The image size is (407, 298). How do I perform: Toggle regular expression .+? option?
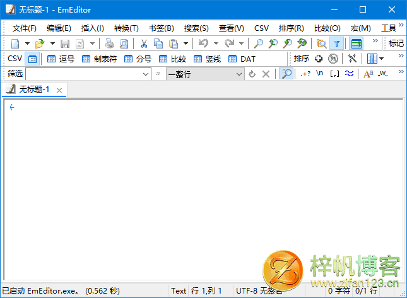tap(305, 74)
